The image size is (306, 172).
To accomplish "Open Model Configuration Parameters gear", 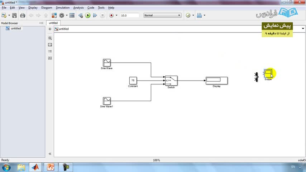I will (62, 15).
